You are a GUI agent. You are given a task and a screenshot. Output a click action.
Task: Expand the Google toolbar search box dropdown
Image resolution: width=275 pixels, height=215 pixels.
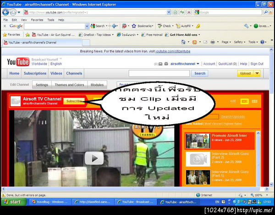pyautogui.click(x=87, y=26)
